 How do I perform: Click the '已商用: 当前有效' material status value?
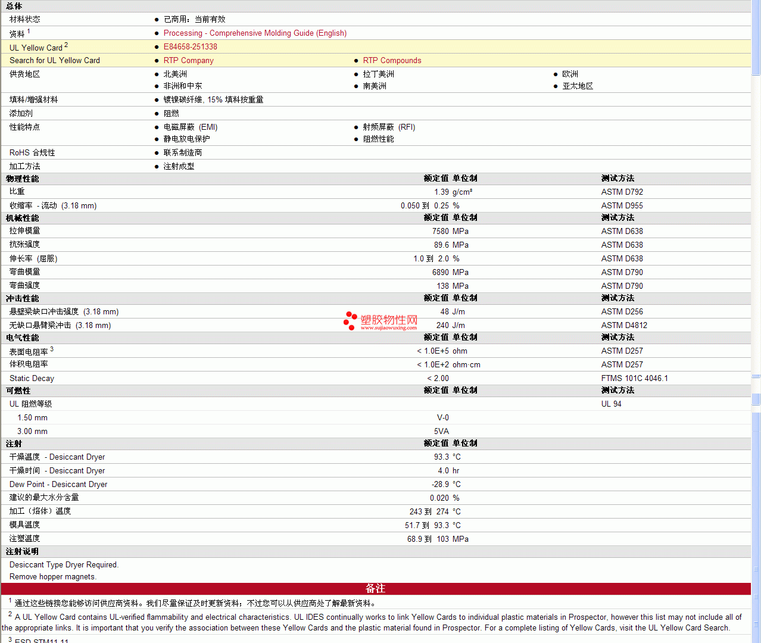click(x=195, y=20)
